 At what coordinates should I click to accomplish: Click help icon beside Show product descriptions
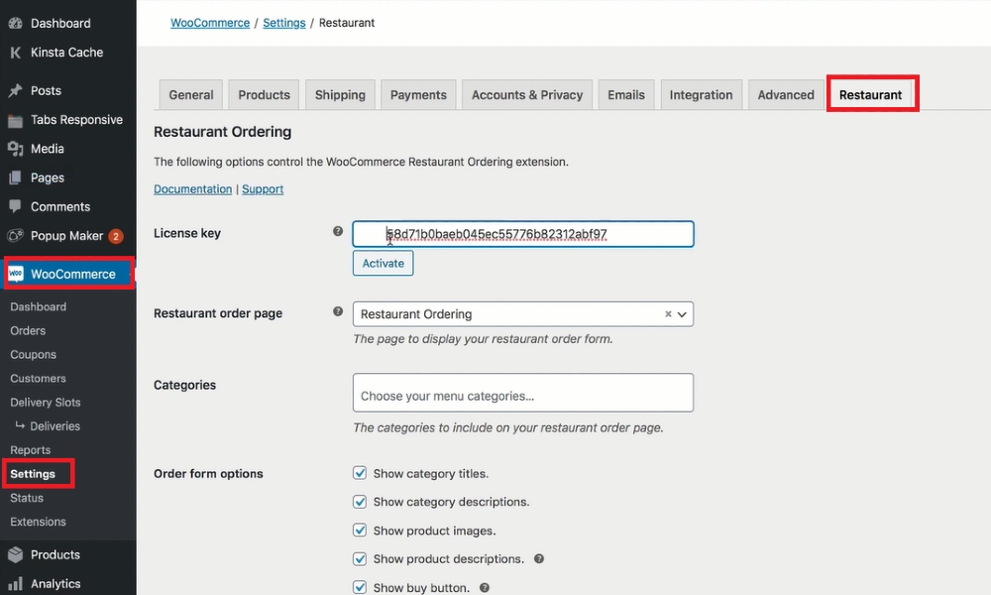coord(539,559)
